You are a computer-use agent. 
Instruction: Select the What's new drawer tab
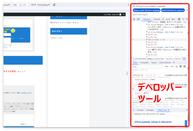coord(162,110)
